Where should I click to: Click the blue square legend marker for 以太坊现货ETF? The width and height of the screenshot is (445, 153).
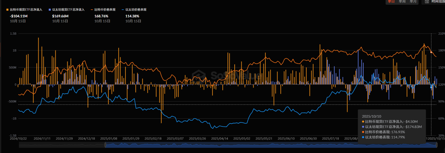50,10
